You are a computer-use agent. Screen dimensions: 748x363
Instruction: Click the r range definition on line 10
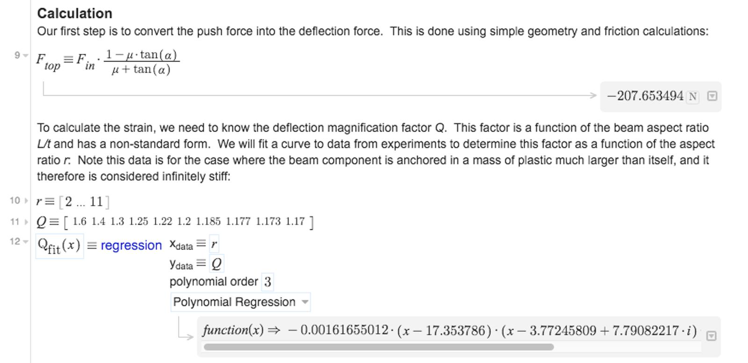(73, 202)
